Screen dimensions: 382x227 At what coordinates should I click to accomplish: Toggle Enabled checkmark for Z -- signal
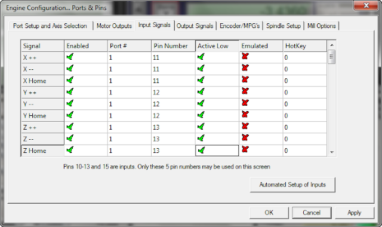coord(70,138)
